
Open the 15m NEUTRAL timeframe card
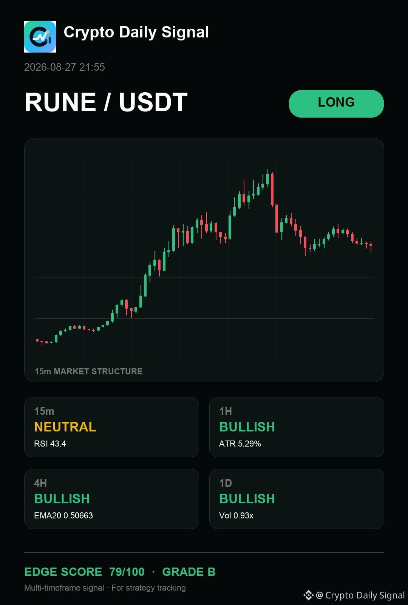coord(111,427)
